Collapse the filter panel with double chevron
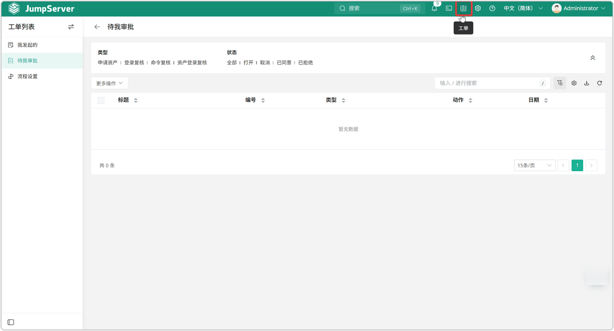The height and width of the screenshot is (331, 614). pos(593,58)
